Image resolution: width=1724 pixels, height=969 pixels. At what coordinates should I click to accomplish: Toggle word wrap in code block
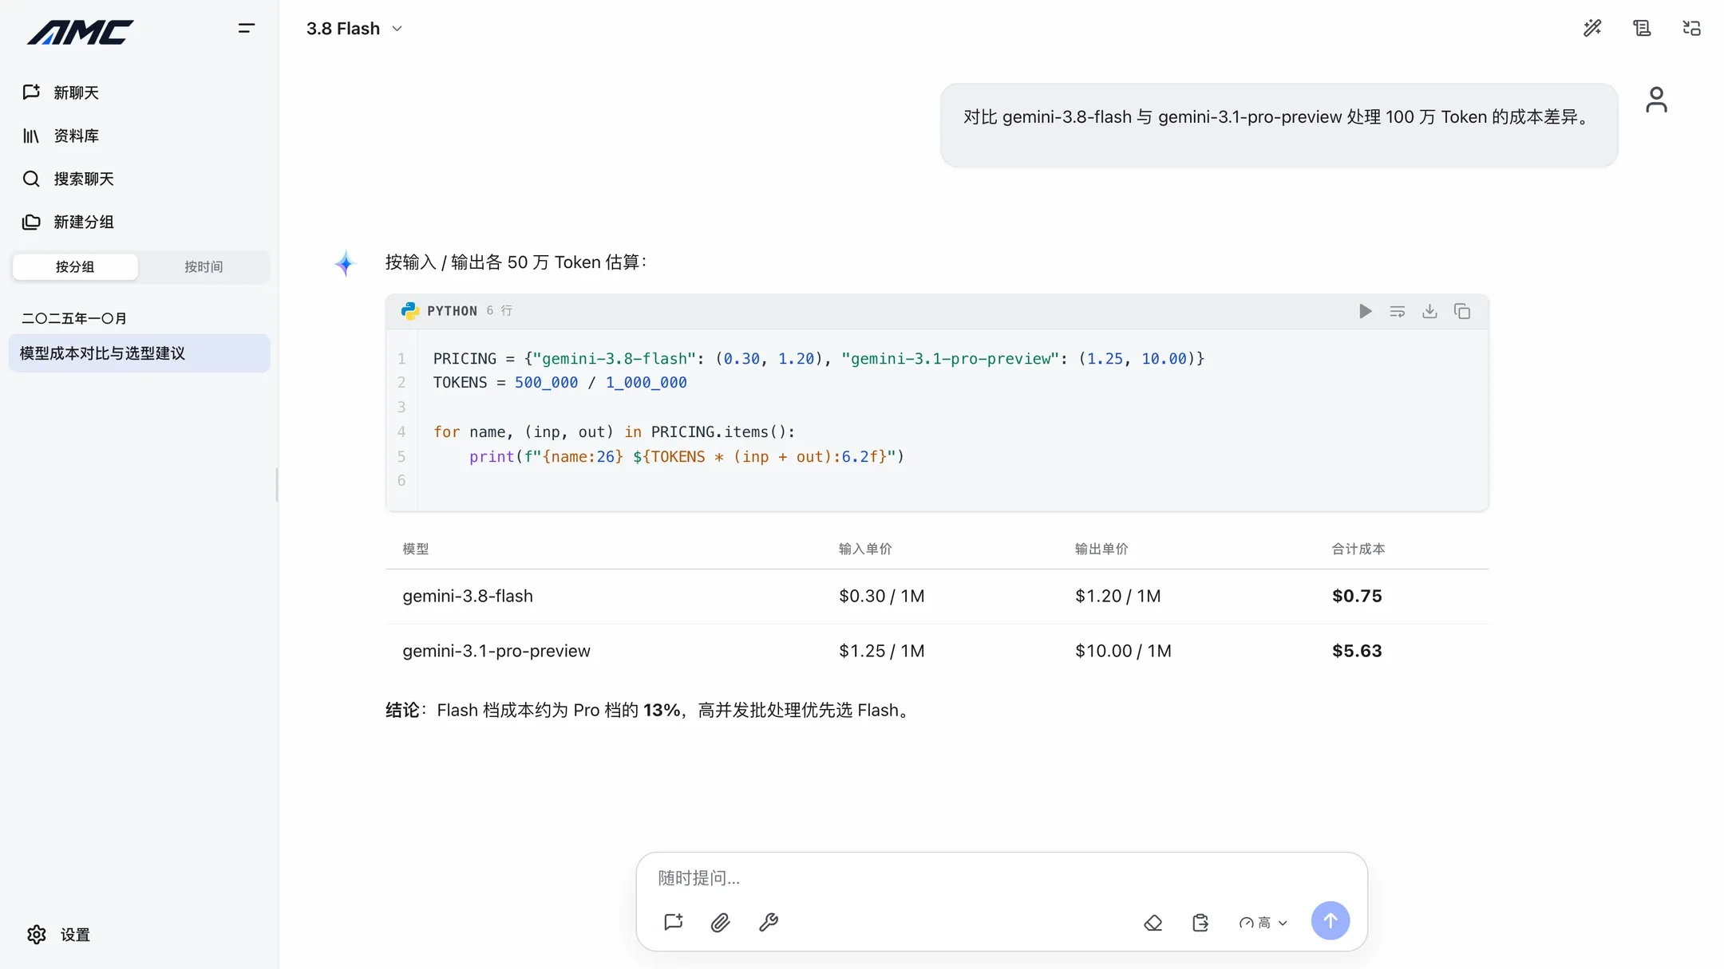point(1398,311)
